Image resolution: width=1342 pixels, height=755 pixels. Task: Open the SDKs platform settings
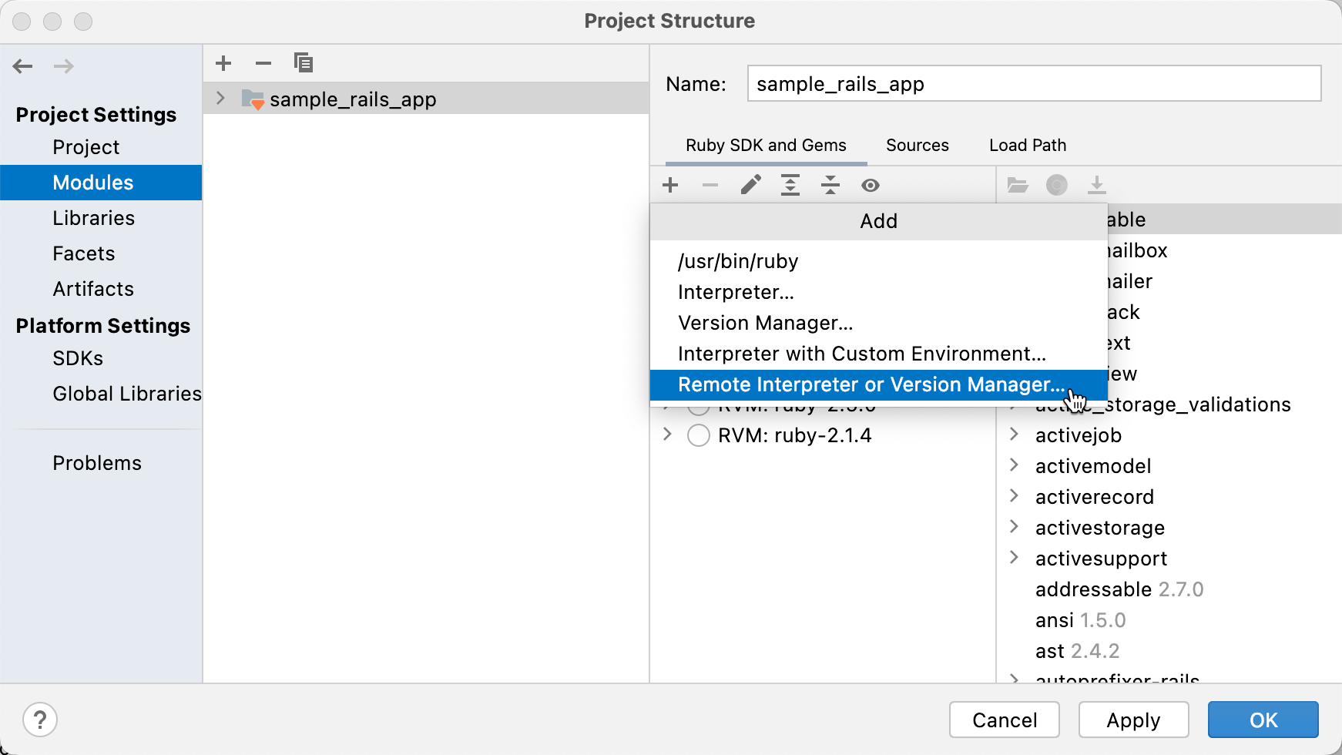tap(101, 358)
